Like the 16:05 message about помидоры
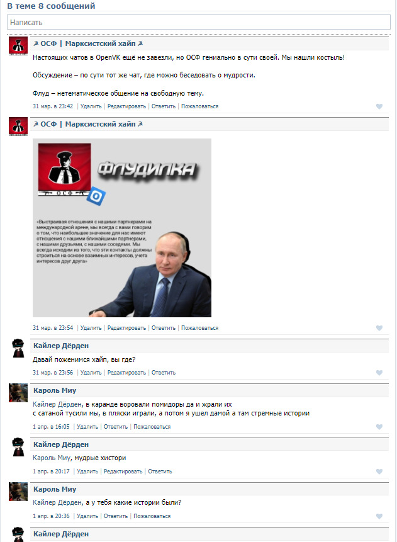 (x=379, y=427)
